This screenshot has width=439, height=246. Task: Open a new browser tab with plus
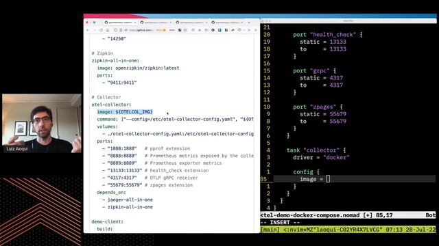click(x=249, y=23)
